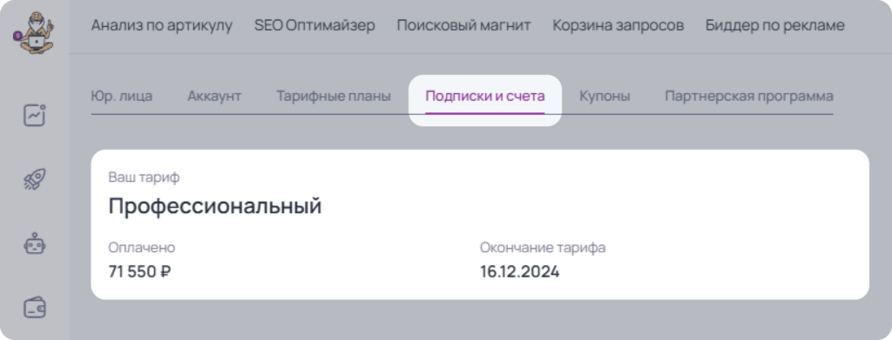This screenshot has width=892, height=340.
Task: Switch to the Юр. лица tab
Action: [122, 96]
